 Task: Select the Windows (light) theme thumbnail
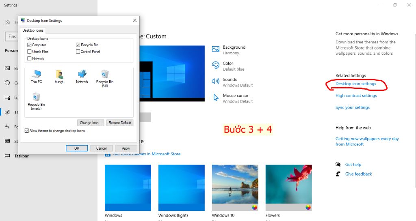click(182, 188)
